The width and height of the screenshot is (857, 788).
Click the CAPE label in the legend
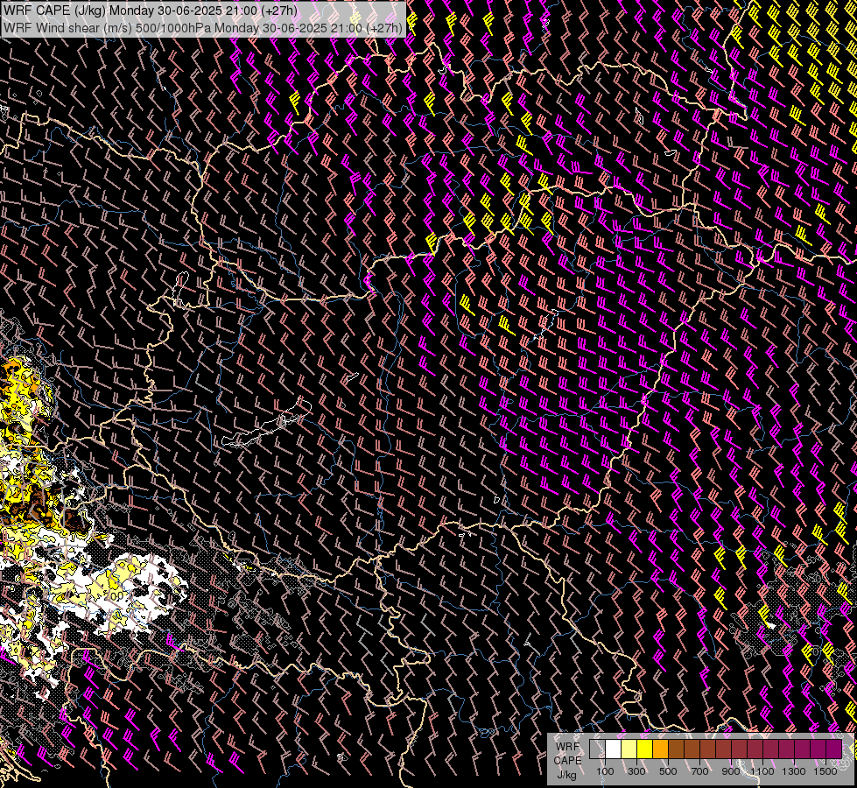(567, 761)
